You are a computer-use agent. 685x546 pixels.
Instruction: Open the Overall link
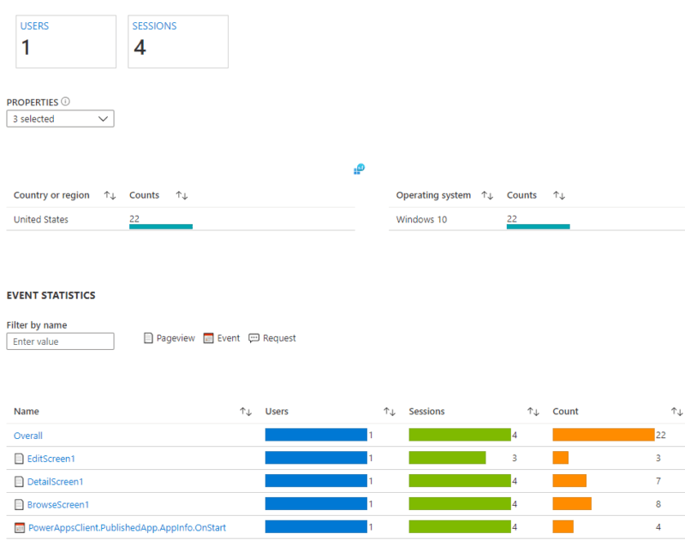[x=28, y=436]
